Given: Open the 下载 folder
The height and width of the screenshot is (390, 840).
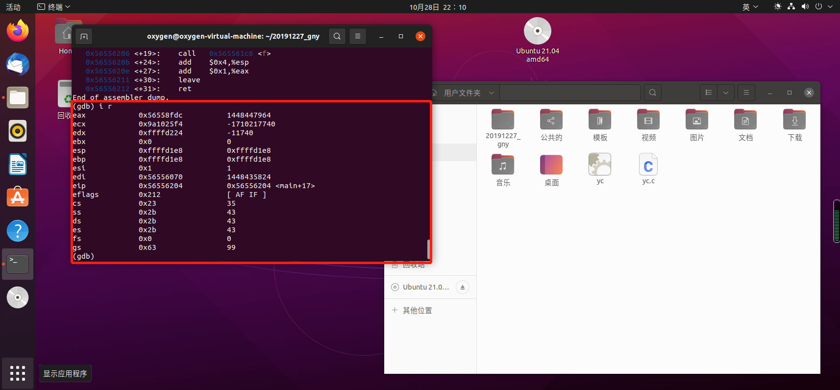Looking at the screenshot, I should click(x=794, y=125).
